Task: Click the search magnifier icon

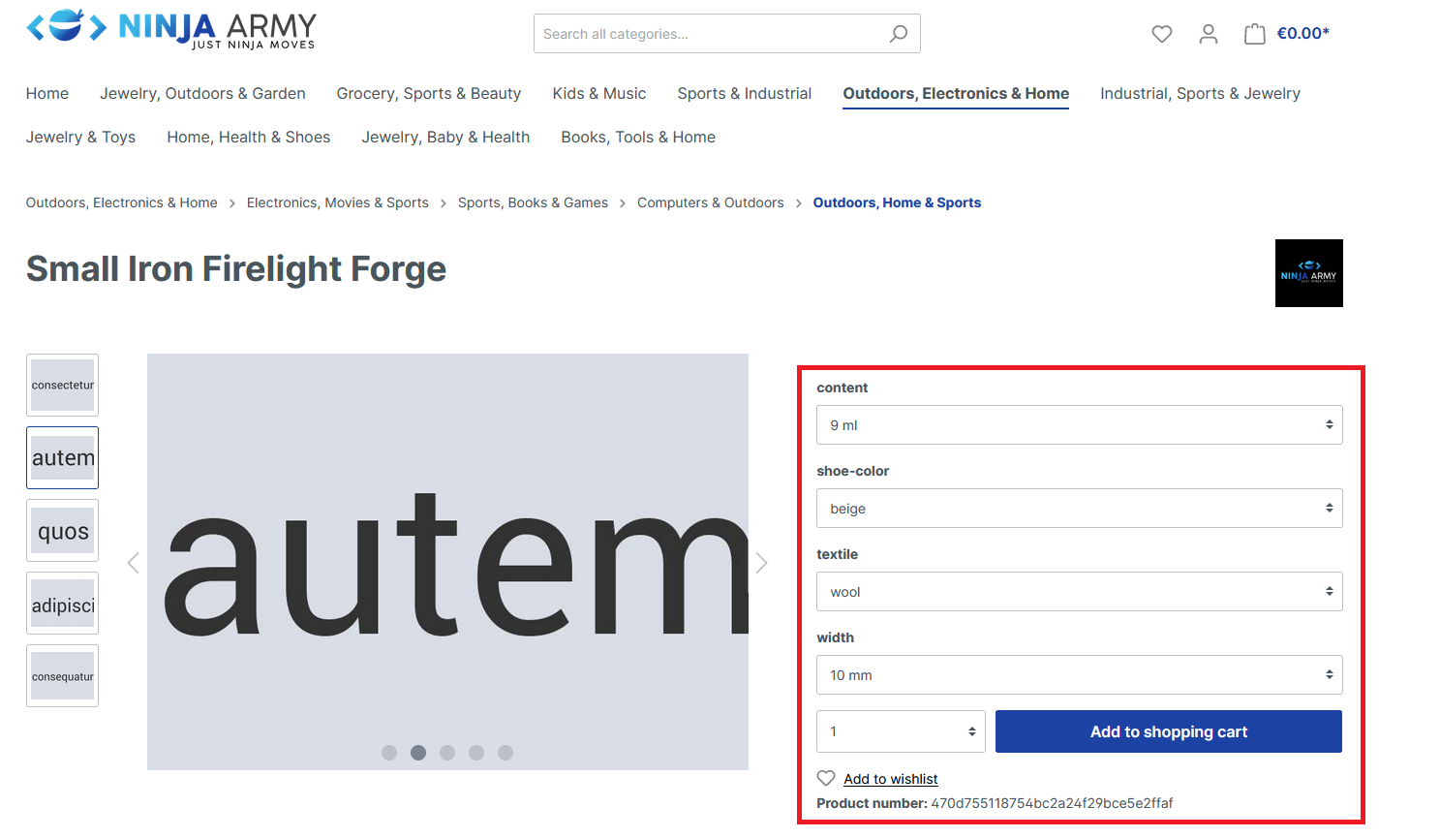Action: point(899,34)
